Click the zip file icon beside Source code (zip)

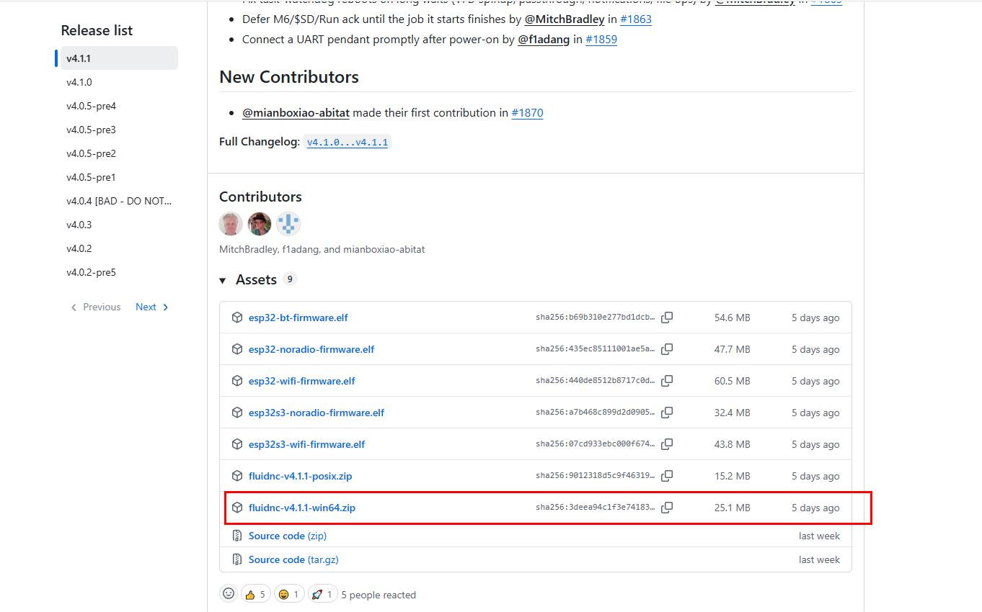tap(237, 536)
